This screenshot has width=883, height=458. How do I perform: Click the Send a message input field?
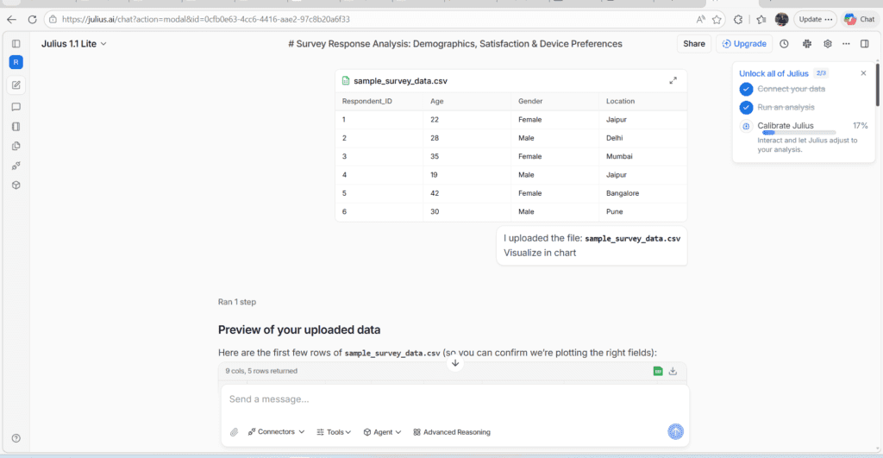455,399
